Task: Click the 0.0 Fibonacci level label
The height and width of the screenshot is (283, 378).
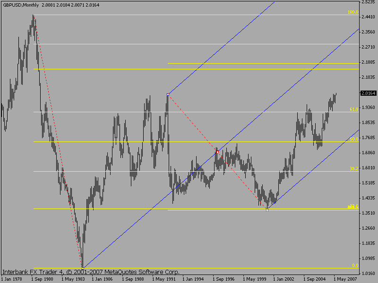Action: [x=355, y=265]
